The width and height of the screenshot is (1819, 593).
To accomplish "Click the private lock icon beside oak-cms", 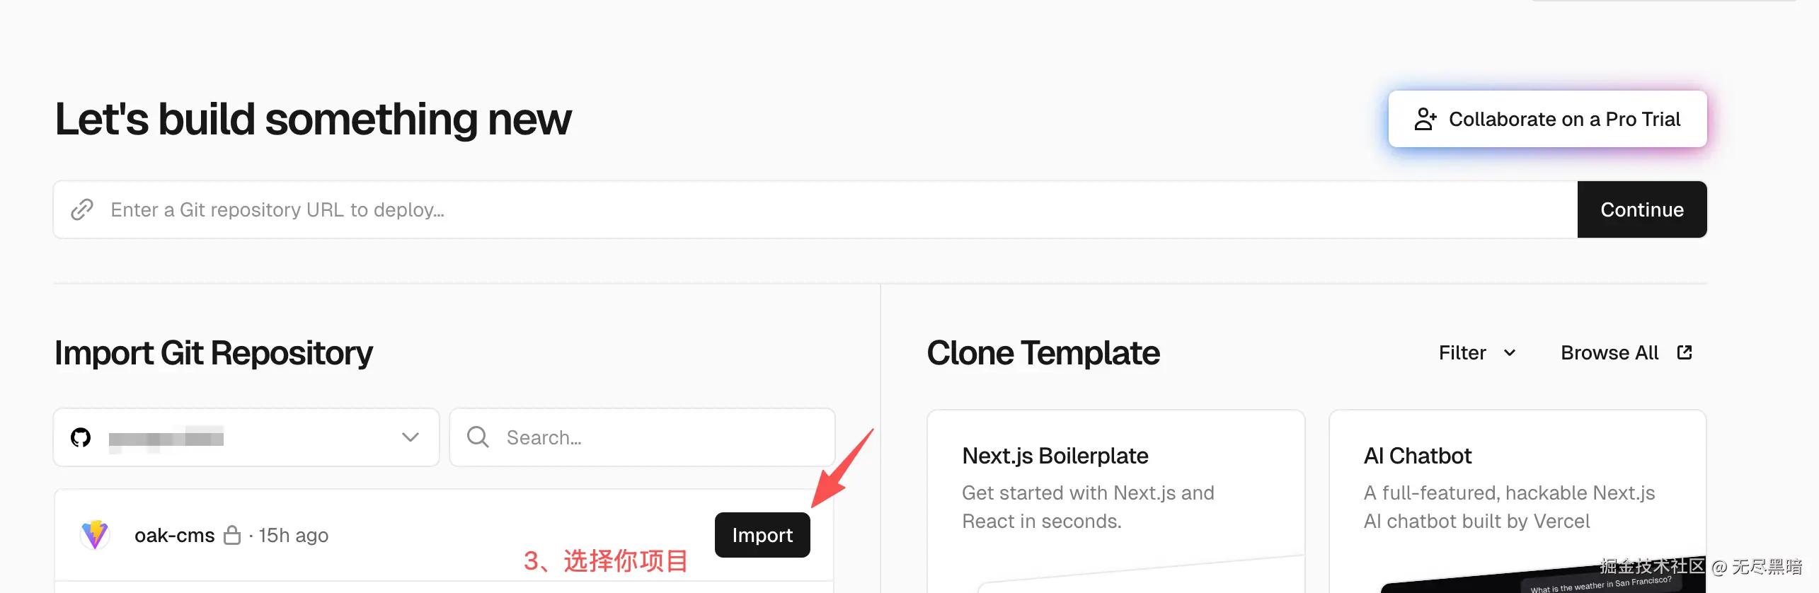I will tap(232, 535).
